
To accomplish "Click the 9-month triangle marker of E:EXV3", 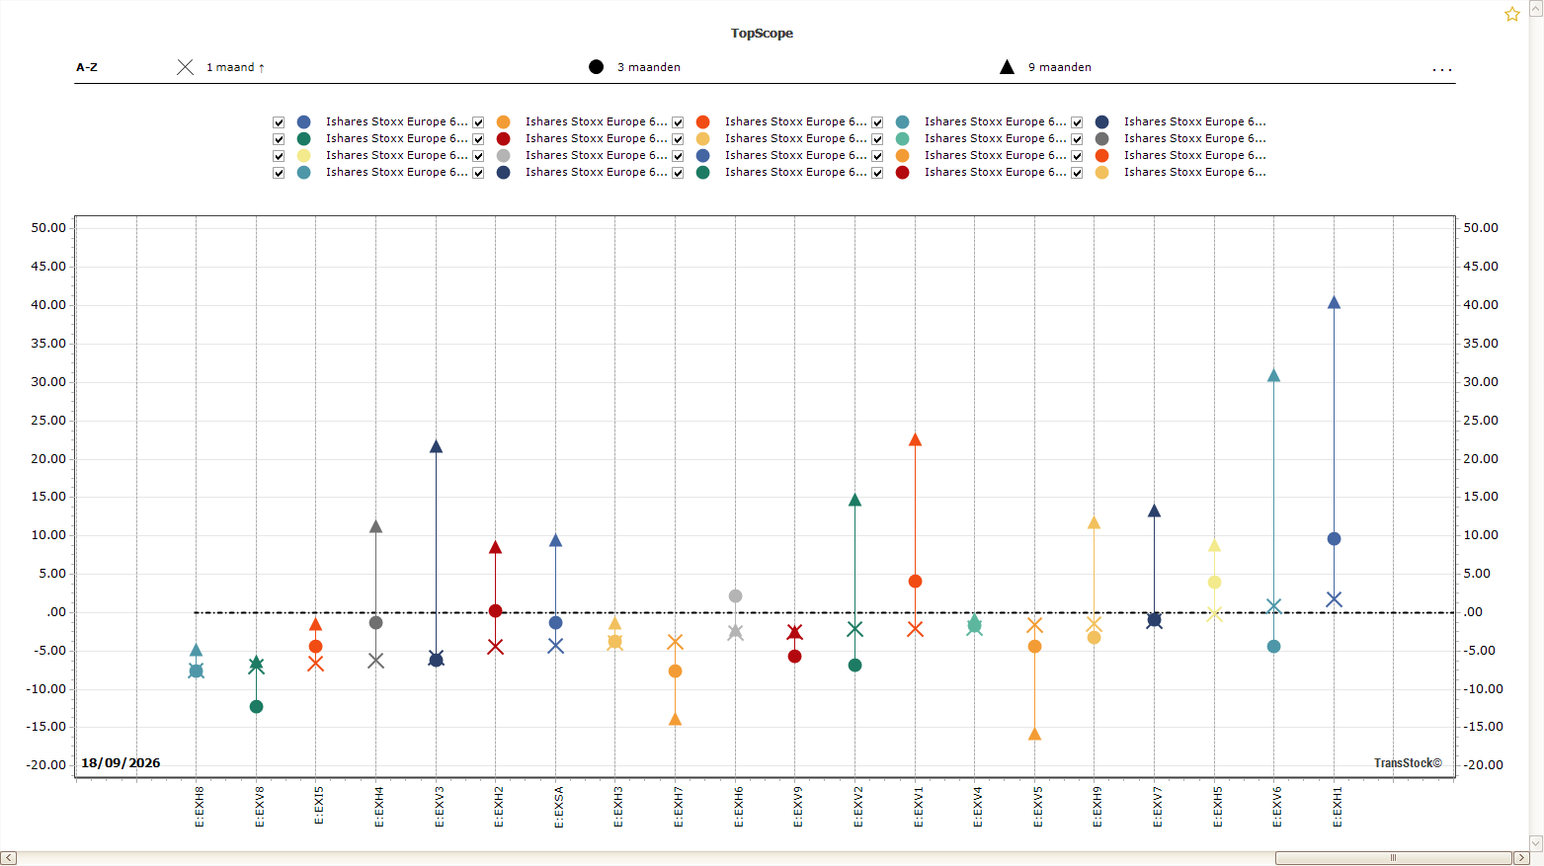I will point(436,447).
